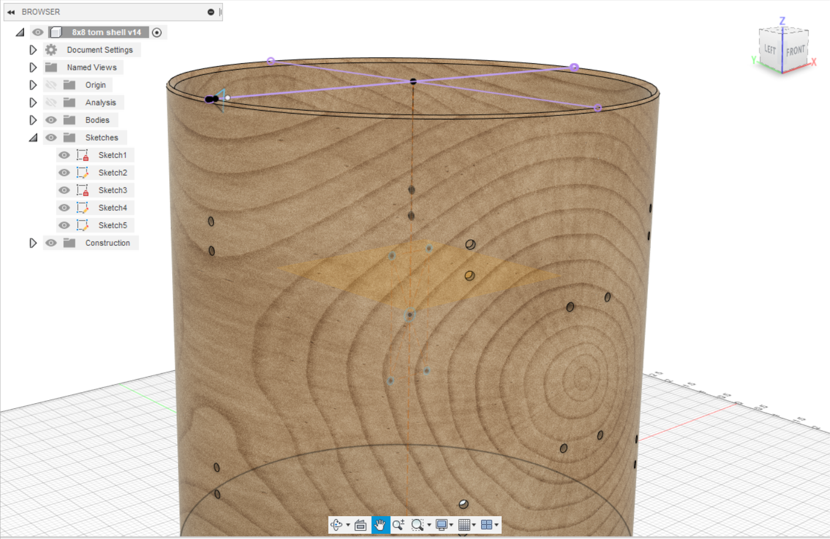
Task: Click the Sketch3 sketch icon
Action: coord(83,190)
